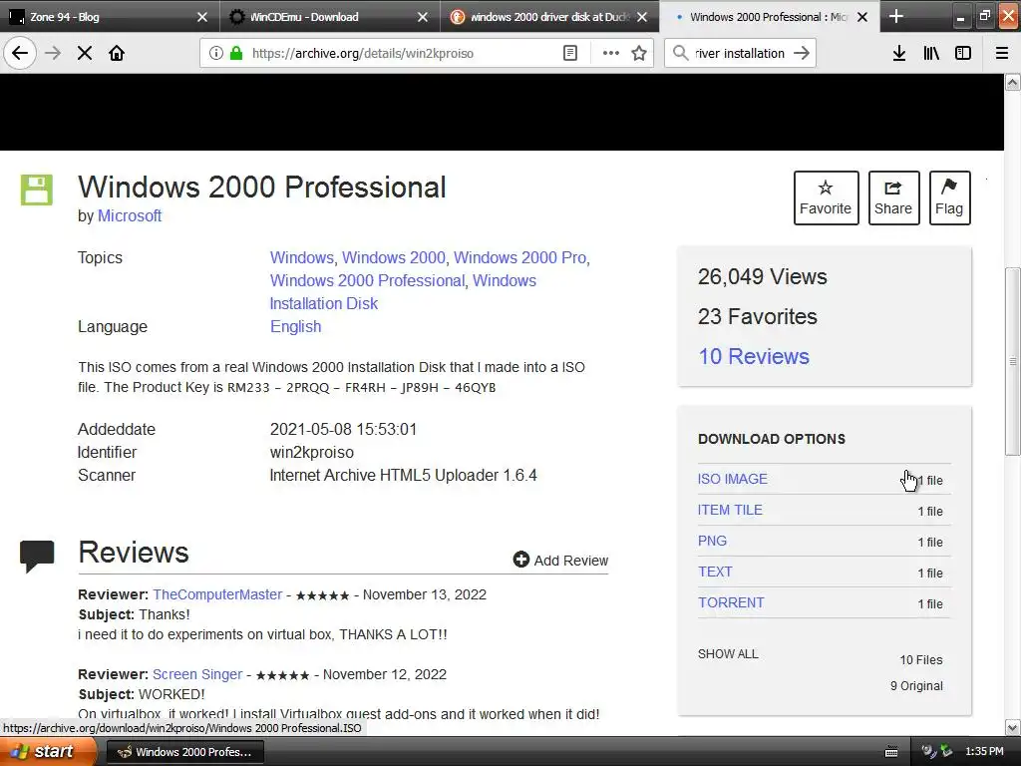Image resolution: width=1021 pixels, height=766 pixels.
Task: Click the scrollbar up arrow
Action: coord(1013,82)
